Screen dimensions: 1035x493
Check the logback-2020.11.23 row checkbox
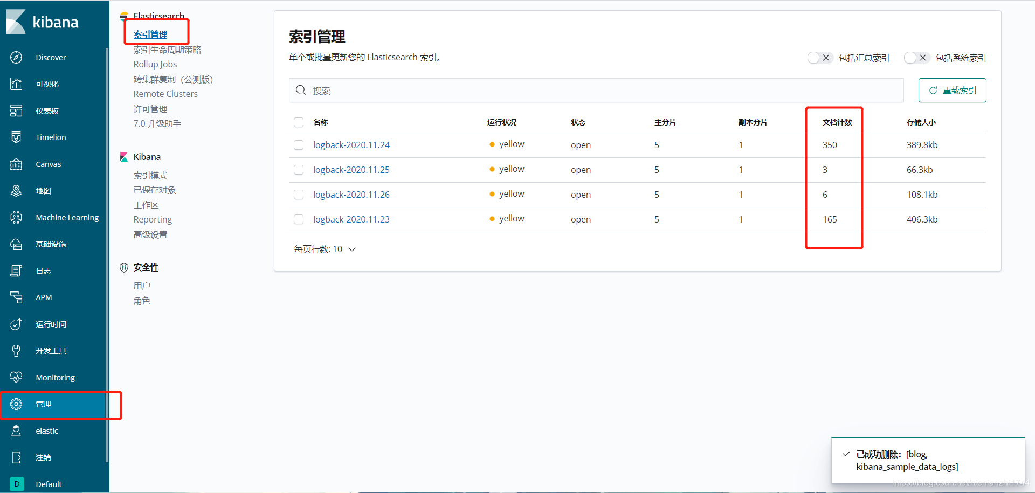coord(299,219)
